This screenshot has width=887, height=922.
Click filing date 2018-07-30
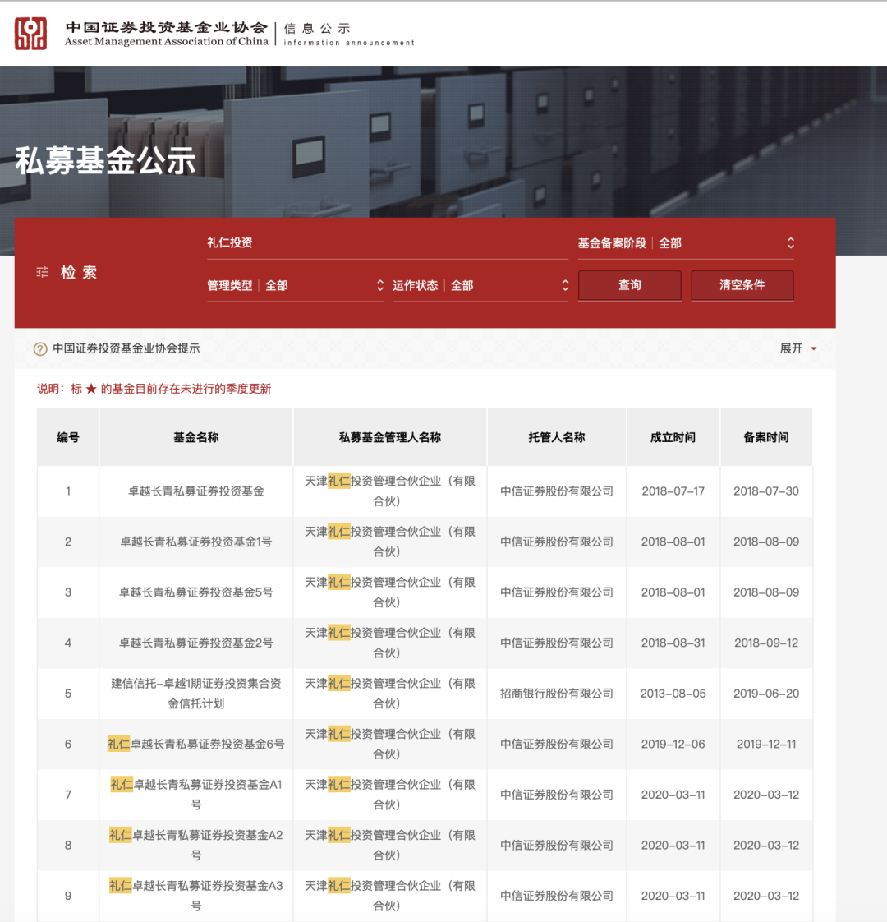(x=766, y=491)
